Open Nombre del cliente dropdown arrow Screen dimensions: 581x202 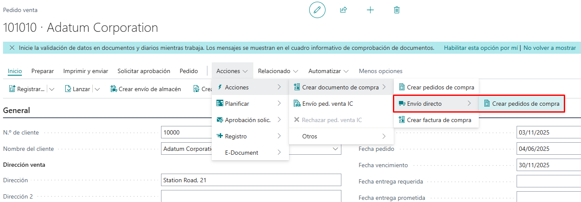coord(335,149)
